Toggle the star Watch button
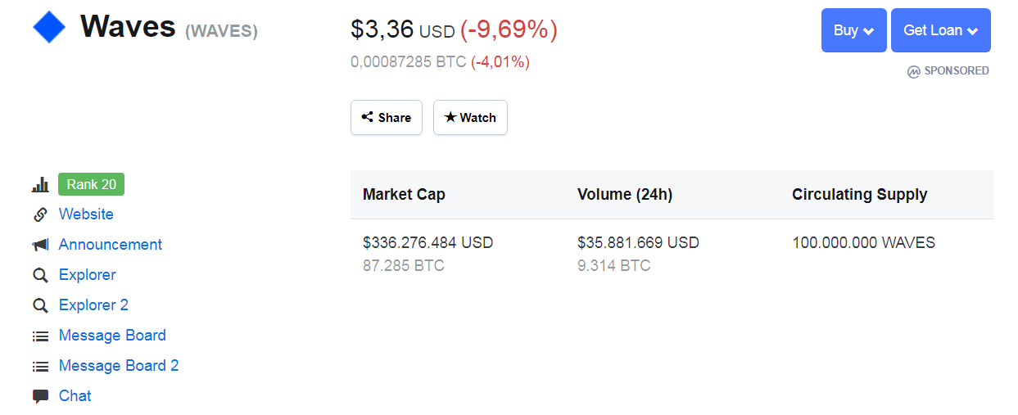Image resolution: width=1018 pixels, height=415 pixels. (x=470, y=117)
